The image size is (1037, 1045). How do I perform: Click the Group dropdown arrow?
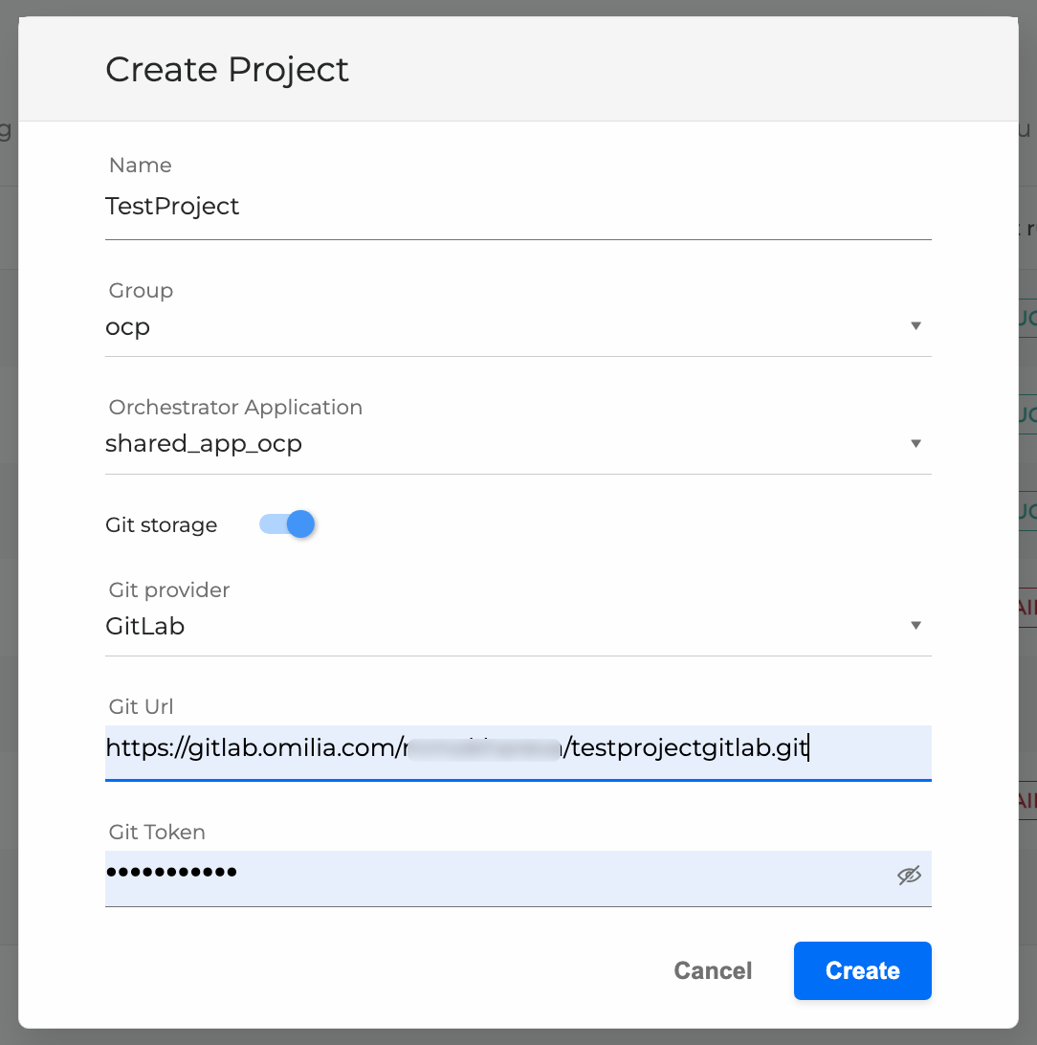(916, 326)
